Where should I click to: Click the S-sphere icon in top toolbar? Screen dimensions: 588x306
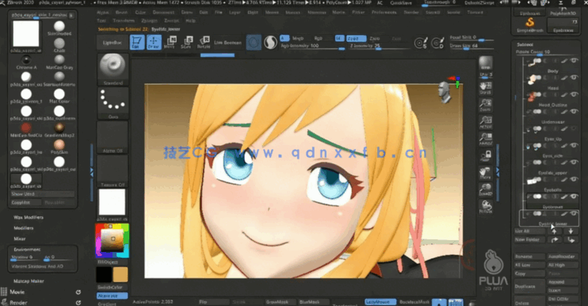tap(270, 42)
